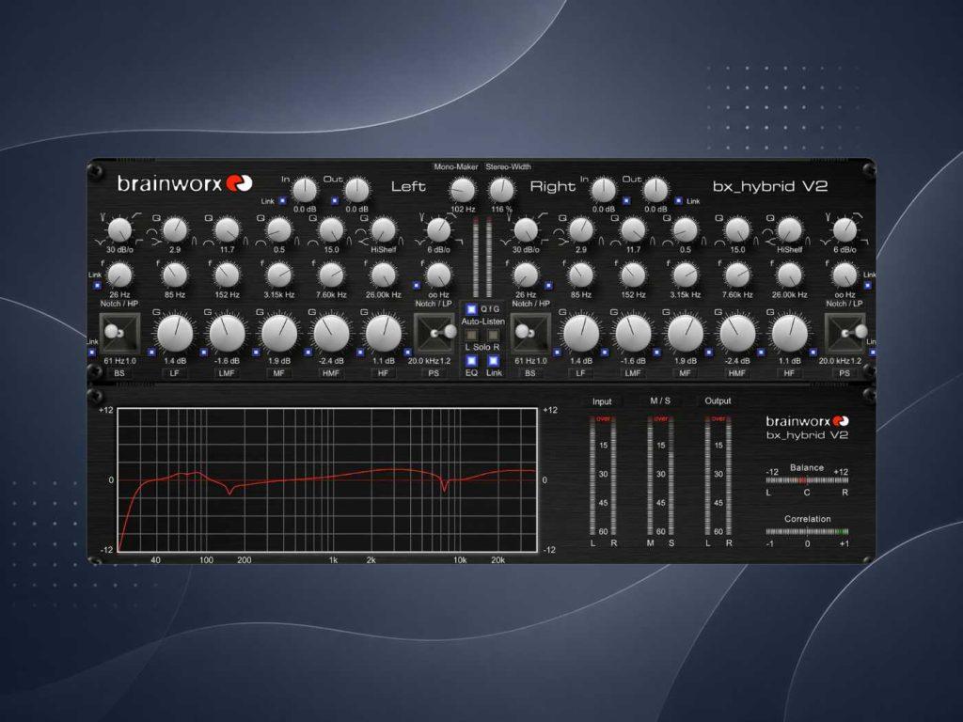Click Right 152 Hz frequency knob

pyautogui.click(x=633, y=275)
